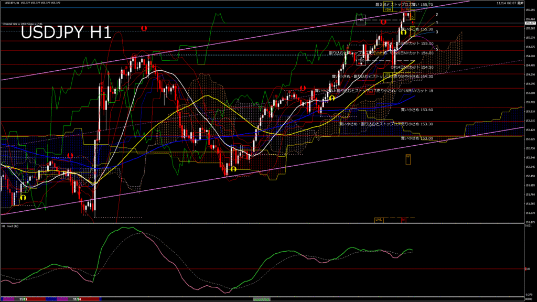537x302 pixels.
Task: Click yellow arrow marker at channel bottom low
Action: (233, 169)
